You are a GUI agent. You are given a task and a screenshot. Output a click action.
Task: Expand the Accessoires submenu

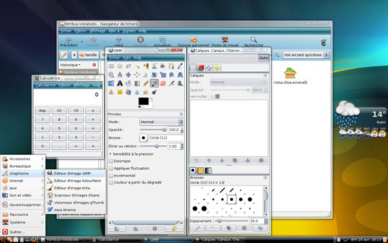pos(23,159)
